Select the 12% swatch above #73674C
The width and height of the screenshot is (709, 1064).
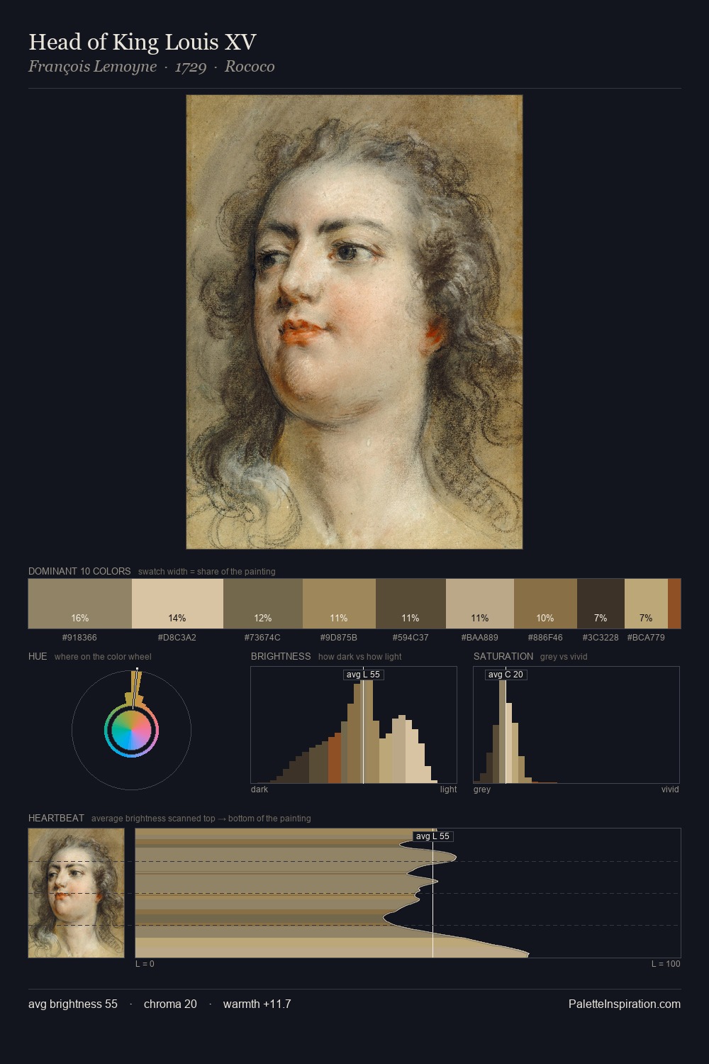point(263,604)
